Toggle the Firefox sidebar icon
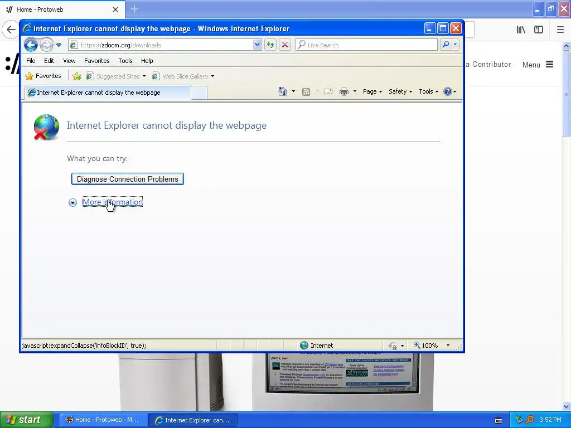 (539, 30)
